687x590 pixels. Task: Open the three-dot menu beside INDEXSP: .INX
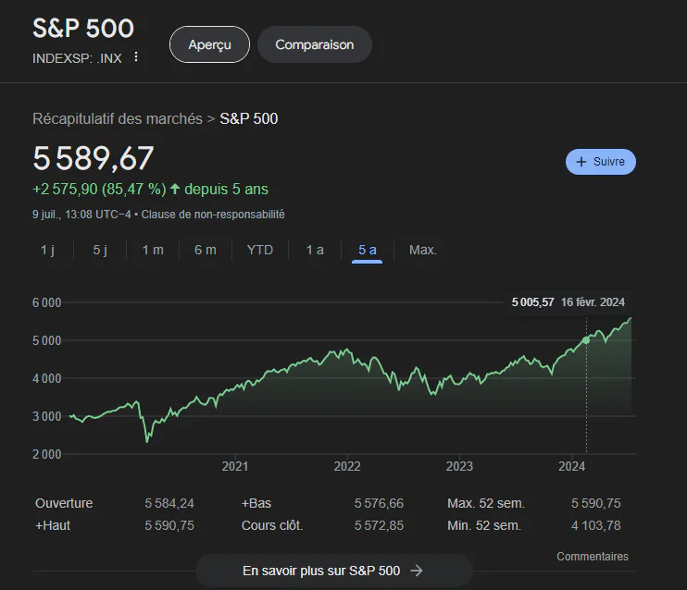[136, 57]
